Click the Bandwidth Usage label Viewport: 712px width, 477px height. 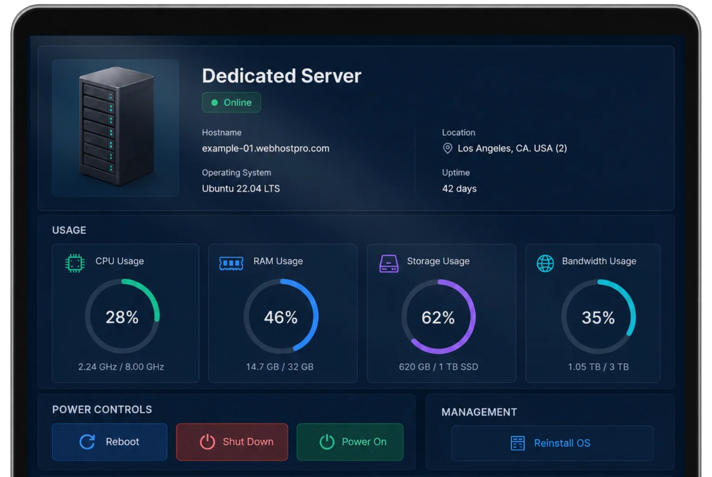point(599,261)
